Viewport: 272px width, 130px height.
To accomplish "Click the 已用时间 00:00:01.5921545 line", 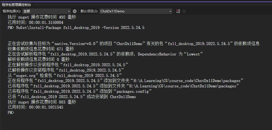I will coord(36,107).
